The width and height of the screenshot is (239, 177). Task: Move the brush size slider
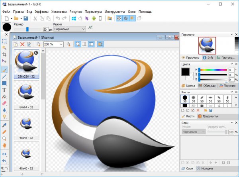coord(27,29)
